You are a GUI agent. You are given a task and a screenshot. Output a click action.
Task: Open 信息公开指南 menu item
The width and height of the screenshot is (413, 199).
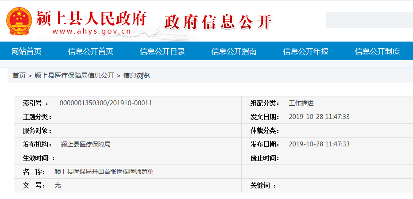tap(234, 51)
